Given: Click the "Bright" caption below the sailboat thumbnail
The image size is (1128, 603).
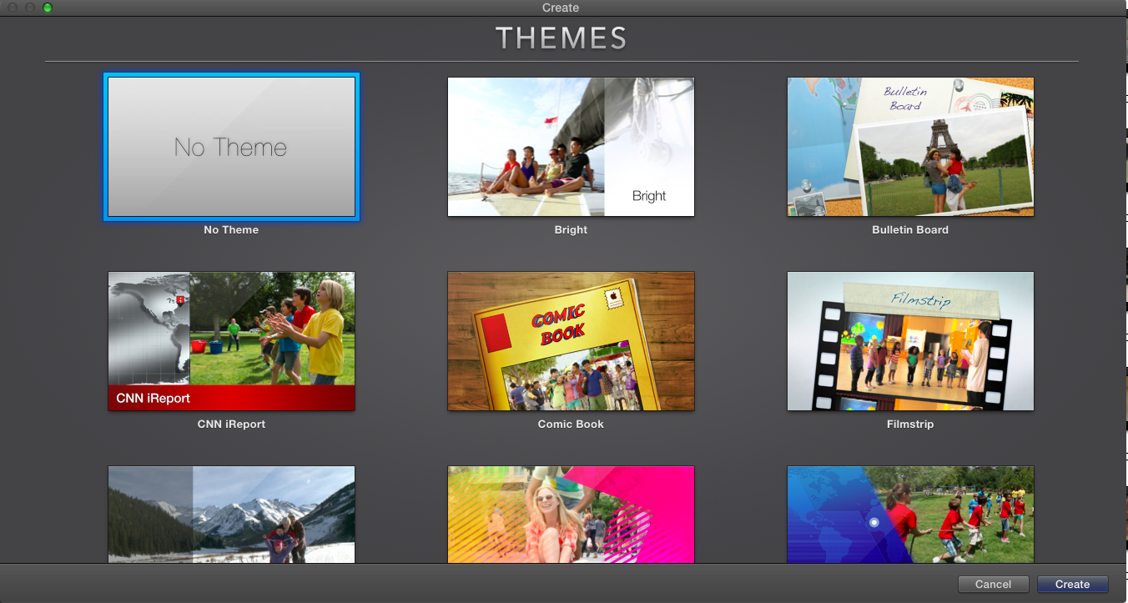Looking at the screenshot, I should (571, 229).
